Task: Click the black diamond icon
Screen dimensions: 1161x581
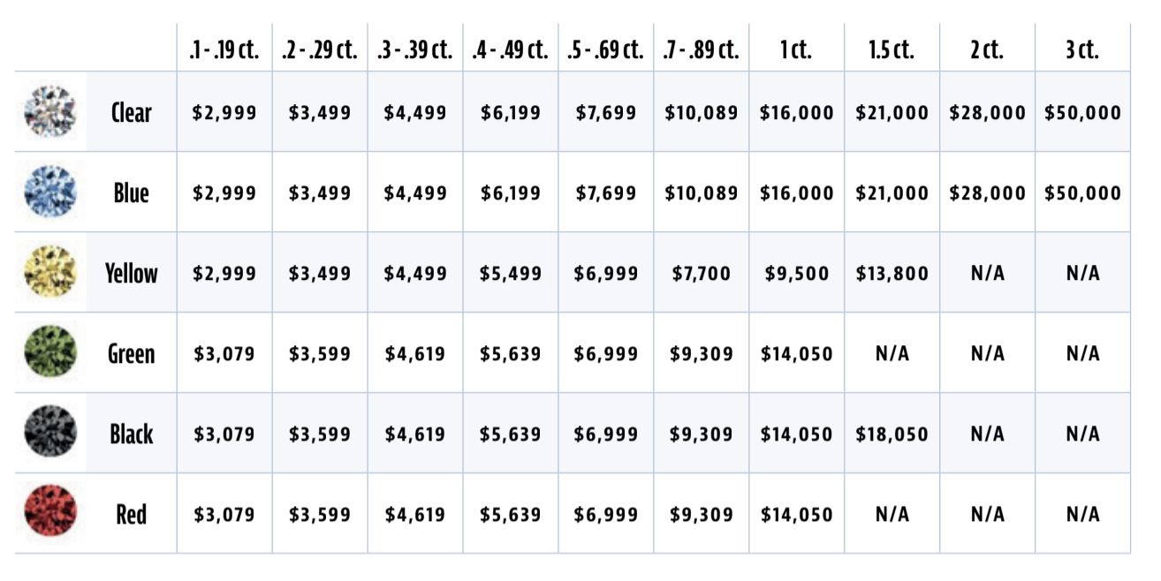Action: click(x=50, y=434)
